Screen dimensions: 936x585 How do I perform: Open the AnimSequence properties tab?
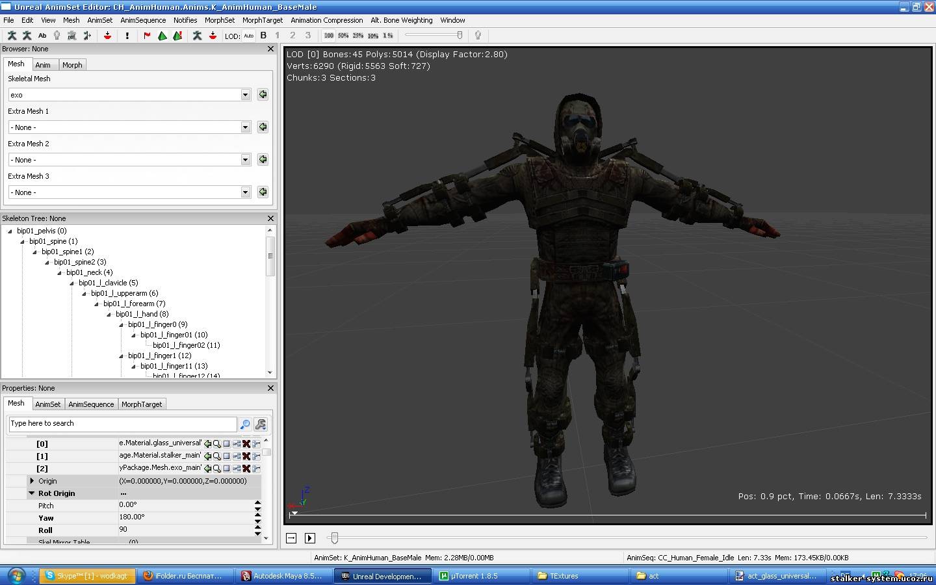pos(91,404)
